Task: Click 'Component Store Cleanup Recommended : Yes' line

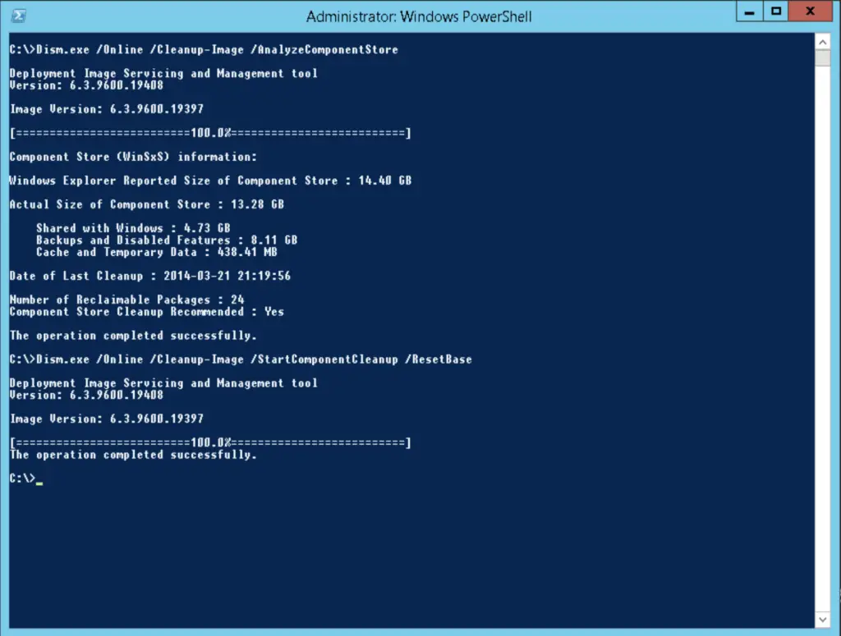Action: pyautogui.click(x=146, y=312)
